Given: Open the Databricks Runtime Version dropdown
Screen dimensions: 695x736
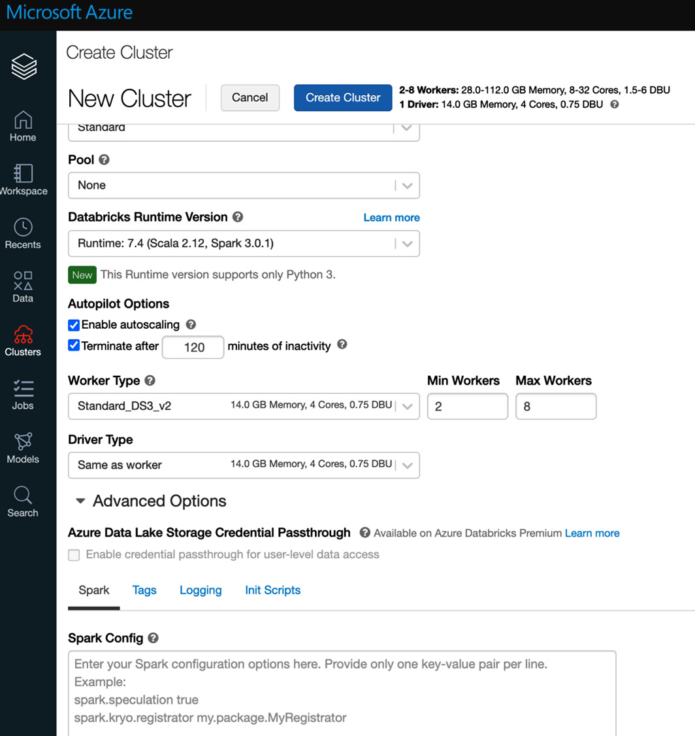Looking at the screenshot, I should click(244, 244).
